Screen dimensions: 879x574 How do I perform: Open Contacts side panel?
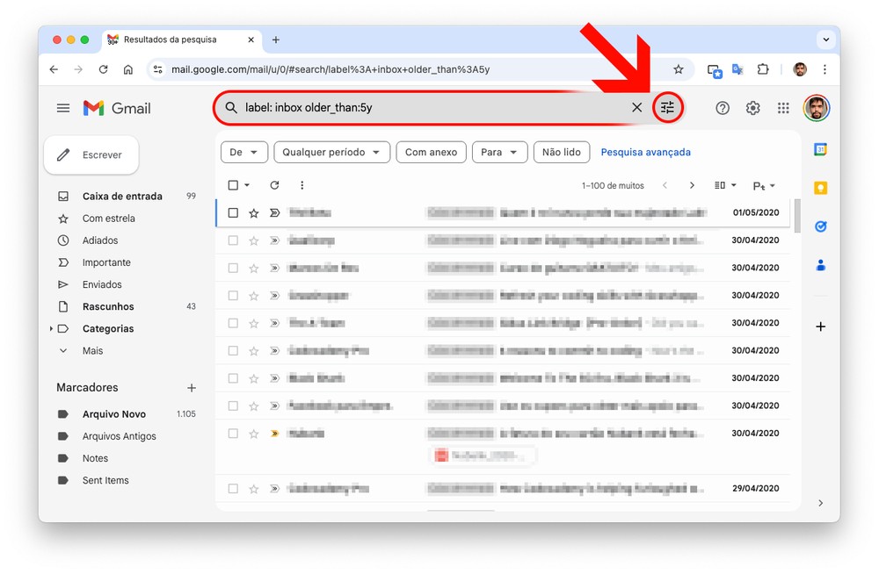tap(820, 265)
